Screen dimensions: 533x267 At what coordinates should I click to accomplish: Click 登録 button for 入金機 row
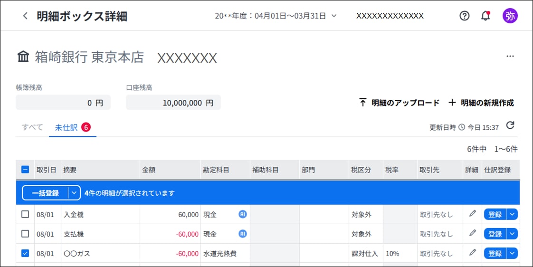(495, 214)
